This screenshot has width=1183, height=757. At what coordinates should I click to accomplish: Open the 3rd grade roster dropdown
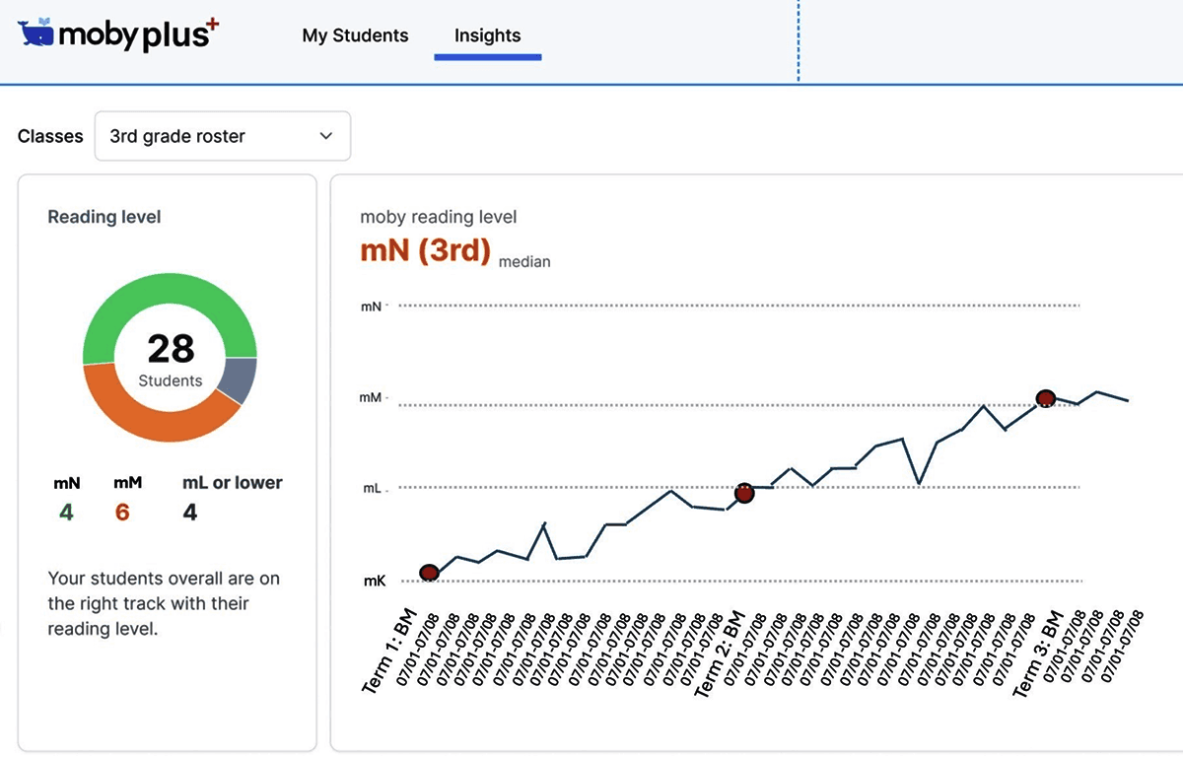pyautogui.click(x=222, y=136)
